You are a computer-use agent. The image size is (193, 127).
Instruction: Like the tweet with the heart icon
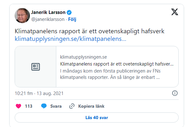point(18,106)
